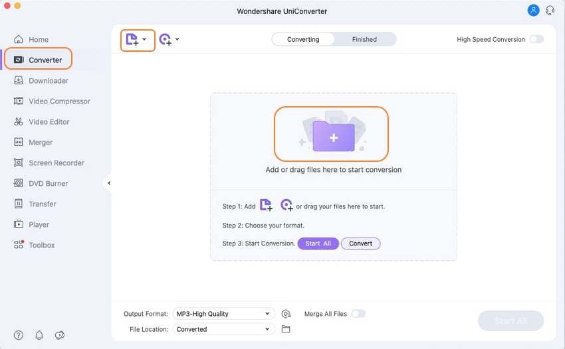Click the Add Files icon in toolbar
The height and width of the screenshot is (349, 565).
click(132, 40)
